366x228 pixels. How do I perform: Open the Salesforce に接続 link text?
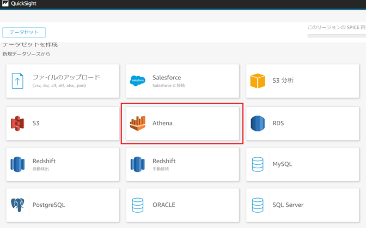(x=169, y=85)
